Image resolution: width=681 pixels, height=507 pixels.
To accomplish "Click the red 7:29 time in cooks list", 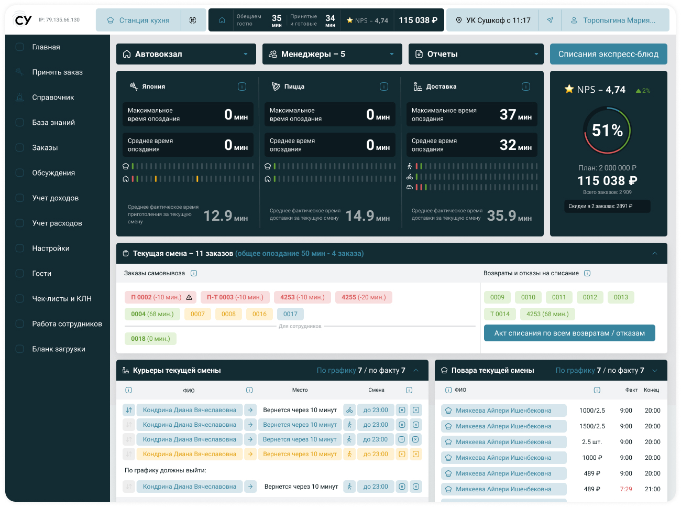I will [x=626, y=489].
